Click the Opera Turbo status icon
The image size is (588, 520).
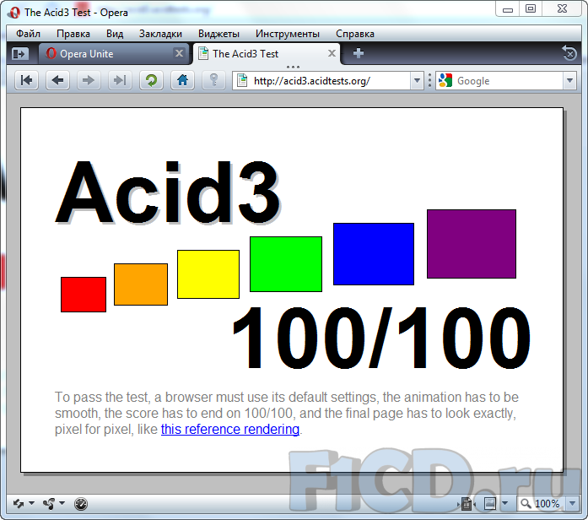(81, 503)
